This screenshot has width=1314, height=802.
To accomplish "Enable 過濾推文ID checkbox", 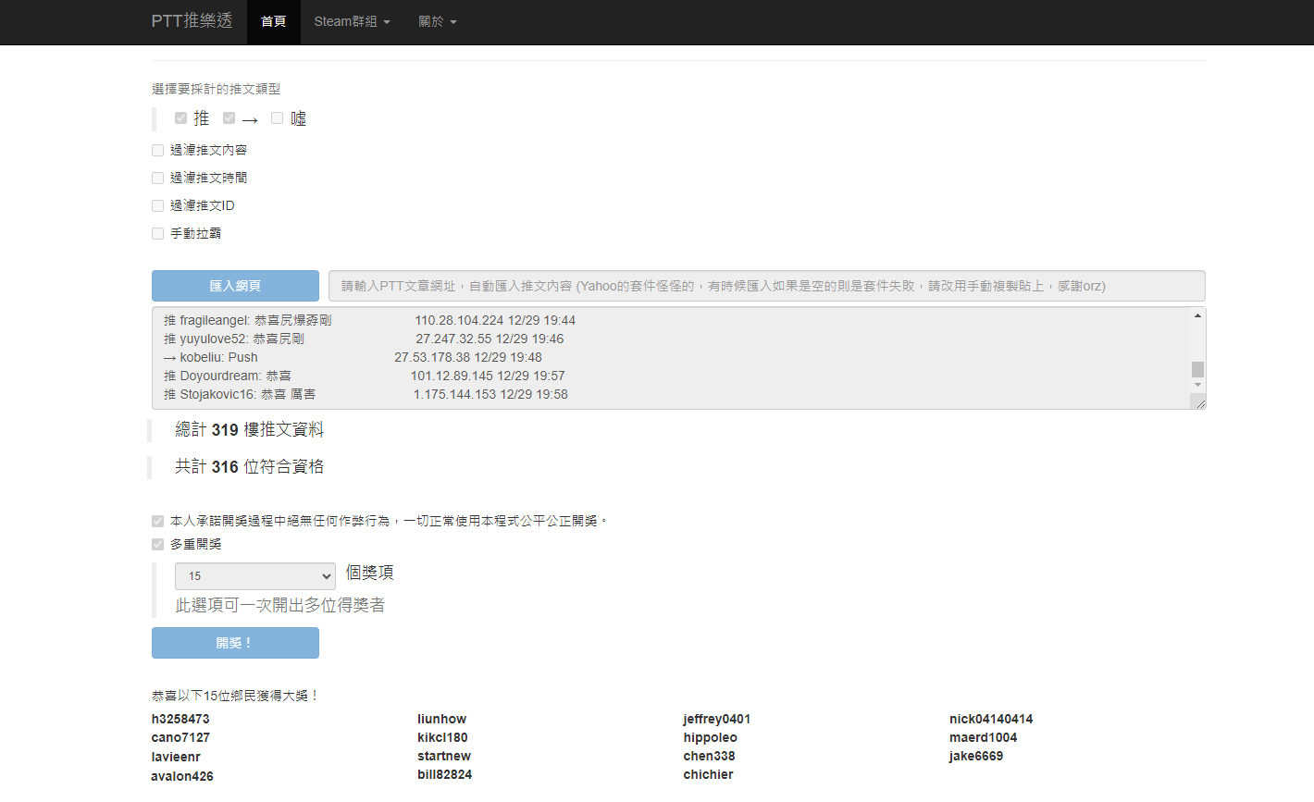I will click(157, 205).
